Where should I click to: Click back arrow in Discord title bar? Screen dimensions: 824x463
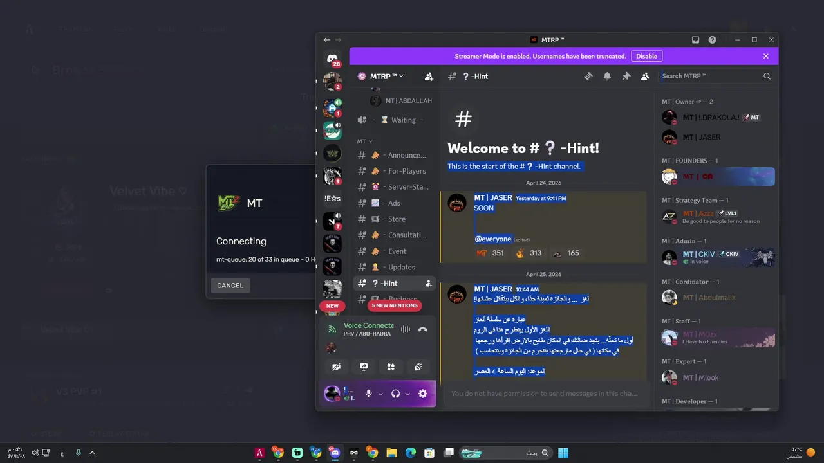[x=327, y=40]
